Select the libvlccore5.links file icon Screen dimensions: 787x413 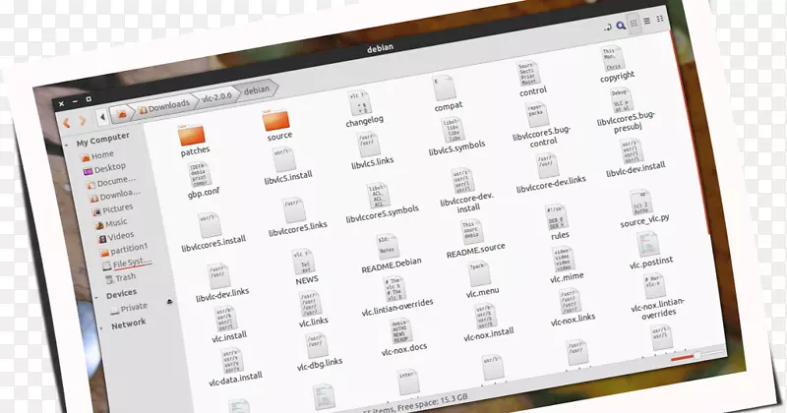[294, 210]
